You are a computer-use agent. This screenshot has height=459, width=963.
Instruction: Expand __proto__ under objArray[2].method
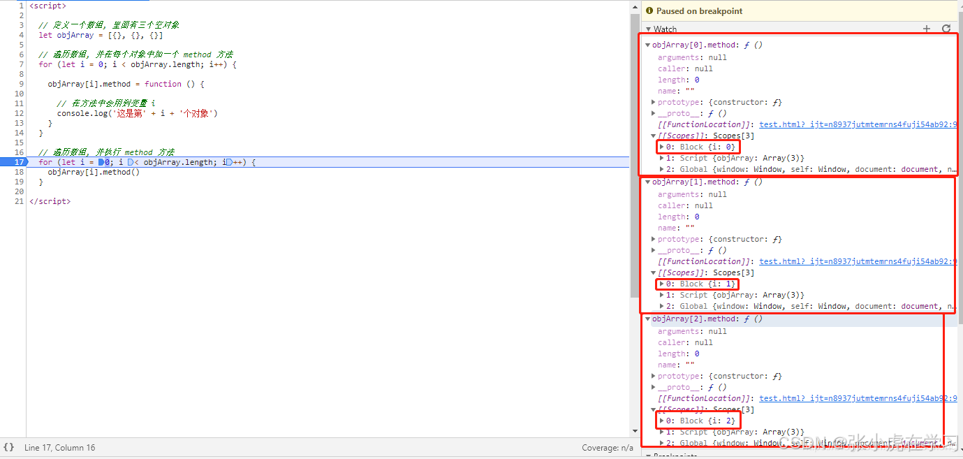[654, 388]
